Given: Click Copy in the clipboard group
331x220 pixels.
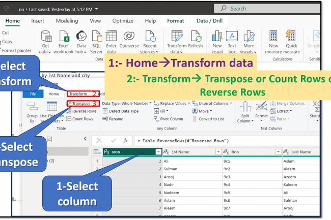Looking at the screenshot, I should click(7, 42).
